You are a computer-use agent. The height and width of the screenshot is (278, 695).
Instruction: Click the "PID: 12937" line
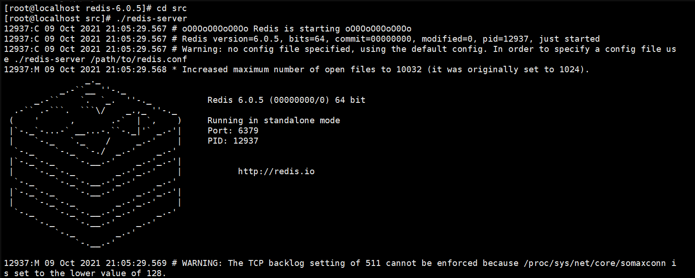click(x=233, y=141)
